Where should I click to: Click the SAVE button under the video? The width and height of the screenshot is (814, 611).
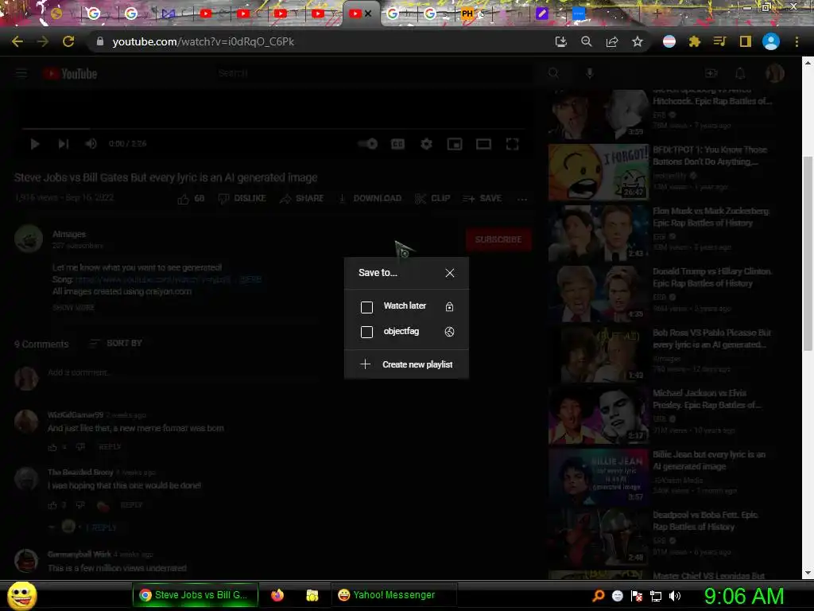(482, 198)
